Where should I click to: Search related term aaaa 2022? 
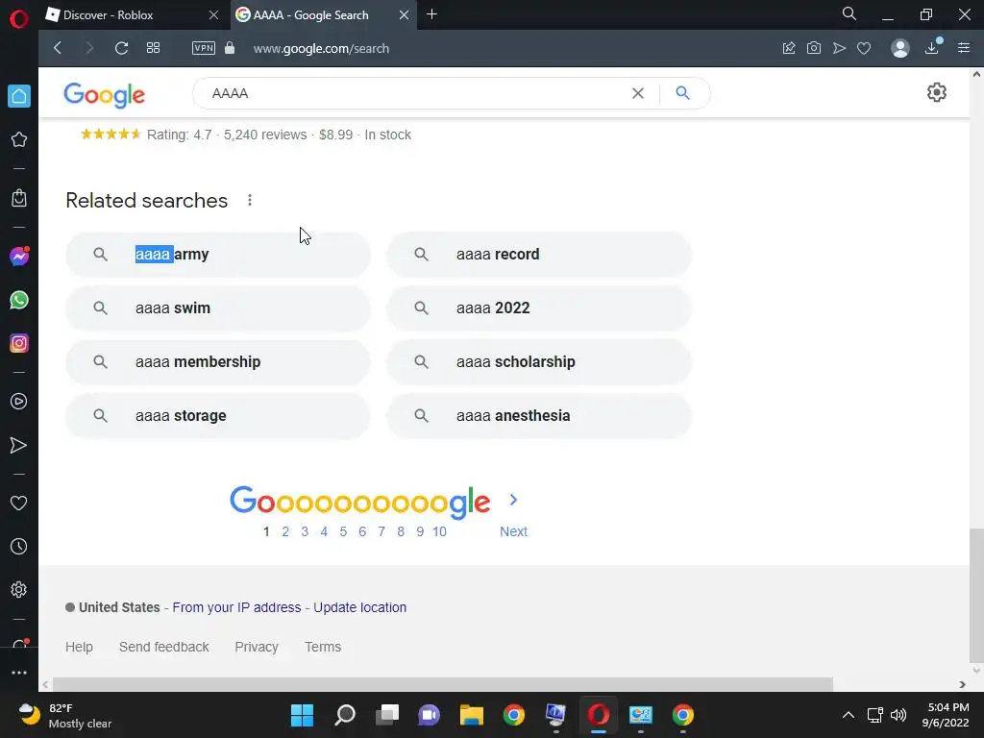tap(539, 308)
